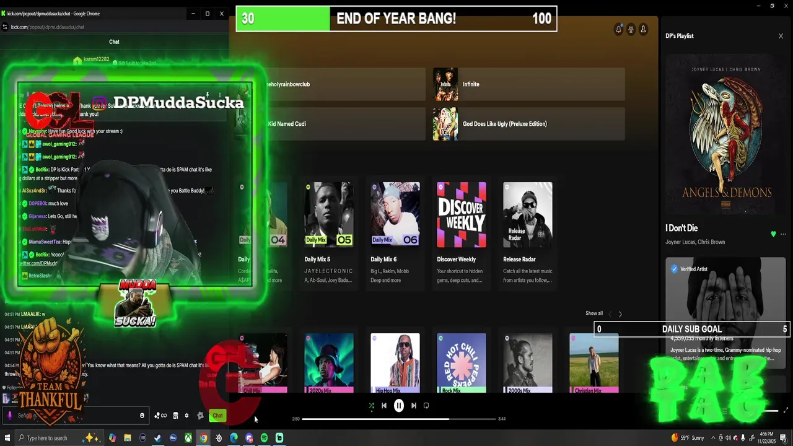
Task: Open the Infinite album shortcut
Action: click(528, 84)
